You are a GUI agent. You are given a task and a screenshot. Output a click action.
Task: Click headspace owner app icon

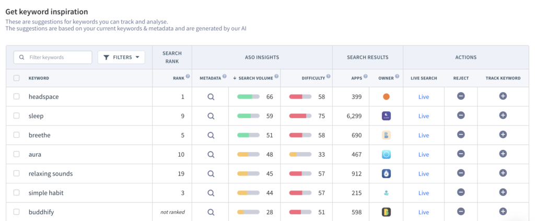pyautogui.click(x=386, y=97)
